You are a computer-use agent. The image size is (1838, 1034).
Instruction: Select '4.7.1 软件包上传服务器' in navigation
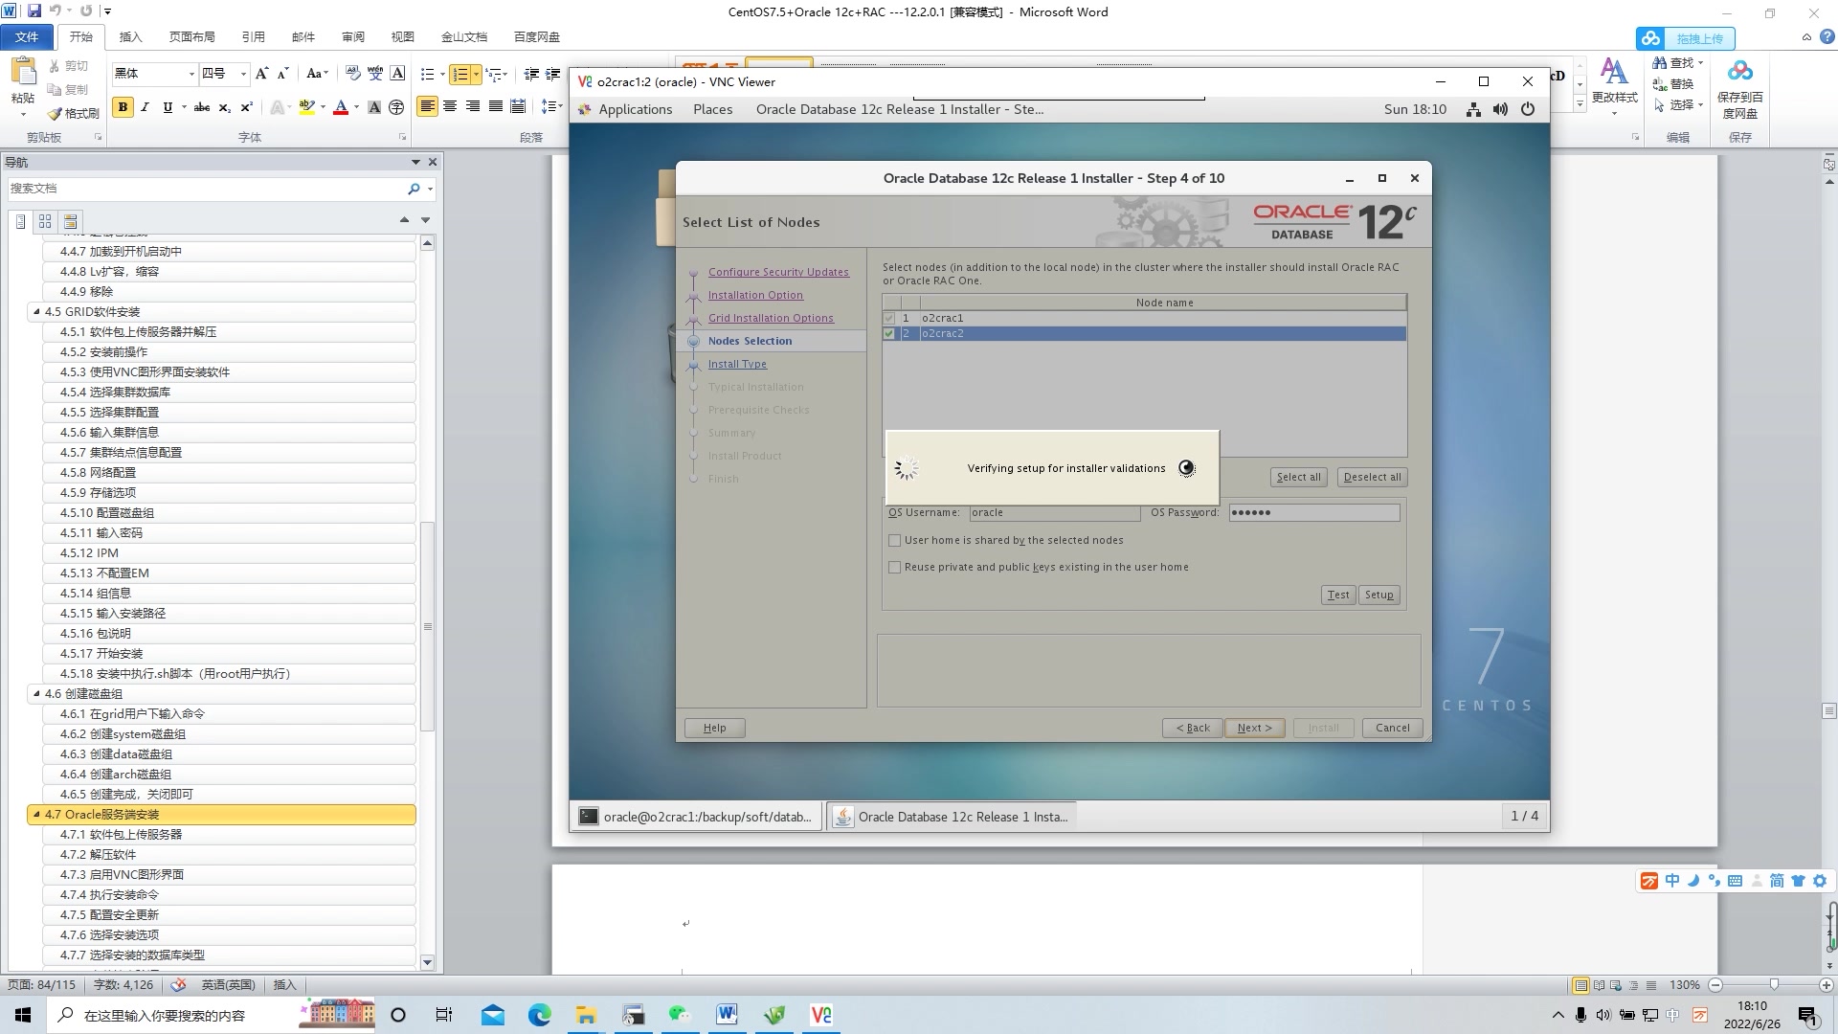point(229,835)
